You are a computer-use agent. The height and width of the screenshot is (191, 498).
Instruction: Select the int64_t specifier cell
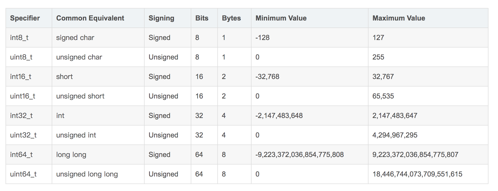pos(21,155)
